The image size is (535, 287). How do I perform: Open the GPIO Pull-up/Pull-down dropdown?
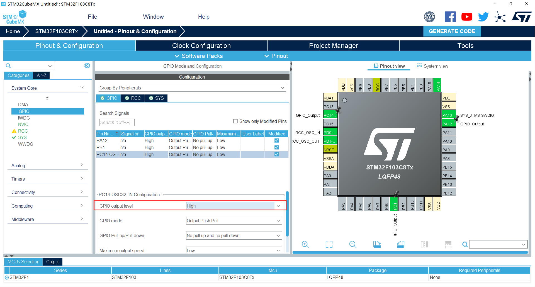(234, 235)
